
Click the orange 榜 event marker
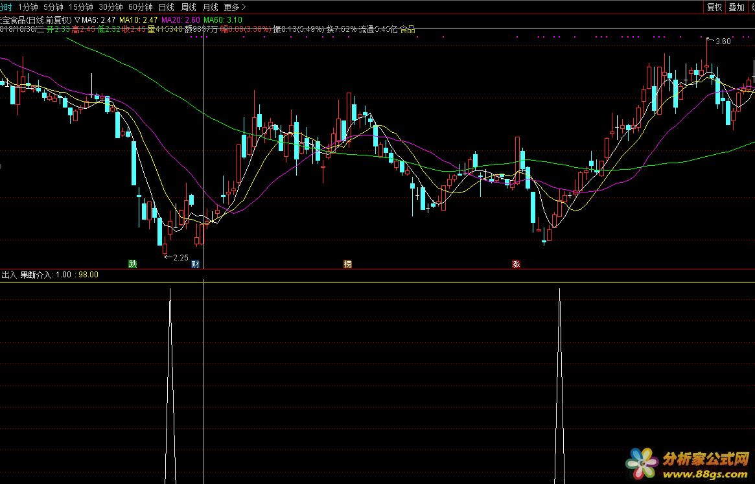(x=347, y=264)
